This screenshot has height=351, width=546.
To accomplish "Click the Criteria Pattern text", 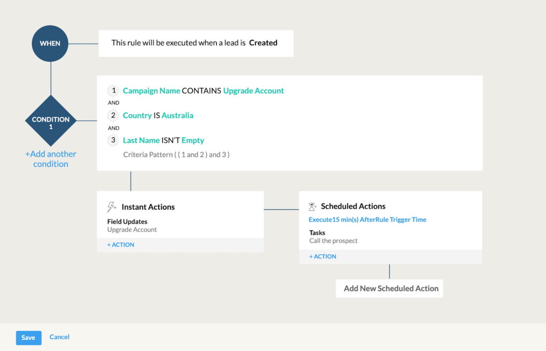I will [x=176, y=155].
